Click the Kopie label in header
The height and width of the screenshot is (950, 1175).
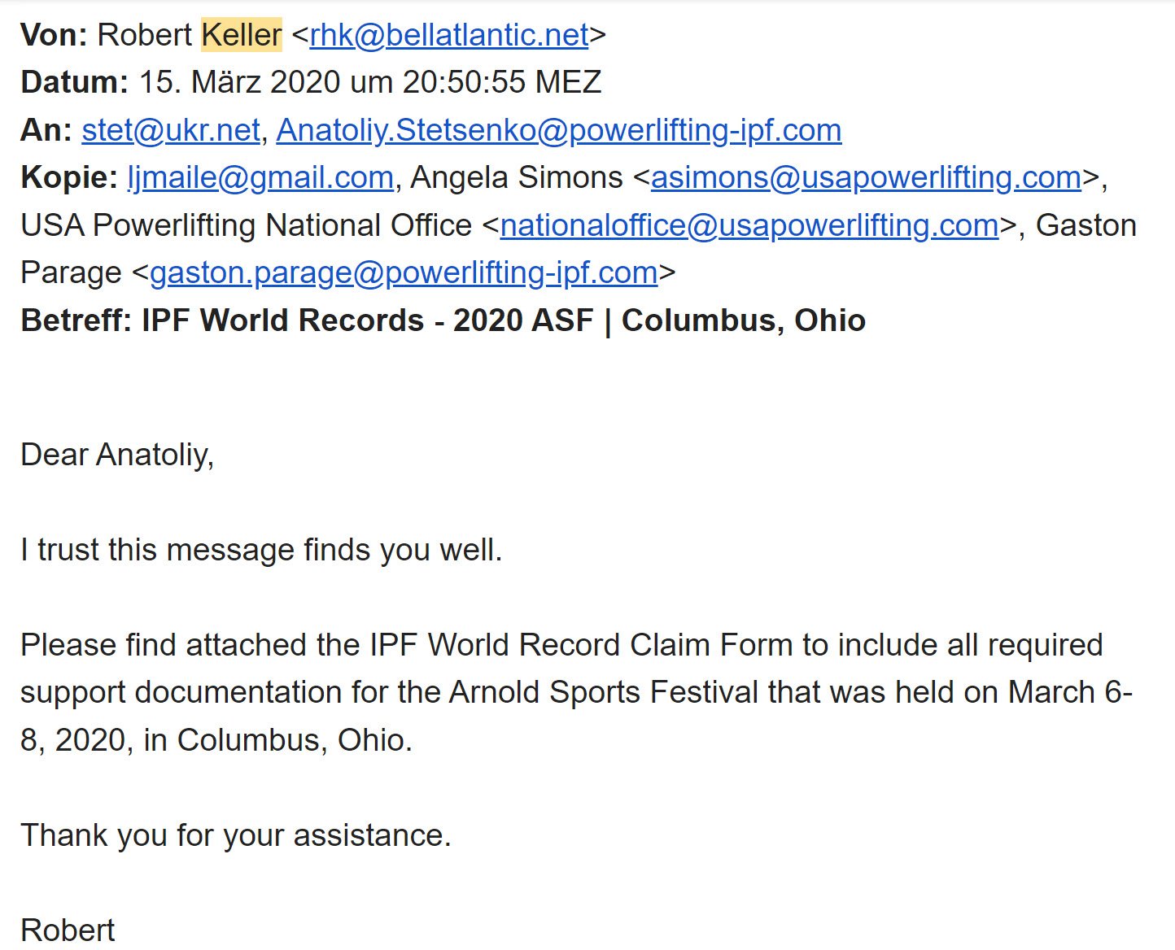(69, 177)
